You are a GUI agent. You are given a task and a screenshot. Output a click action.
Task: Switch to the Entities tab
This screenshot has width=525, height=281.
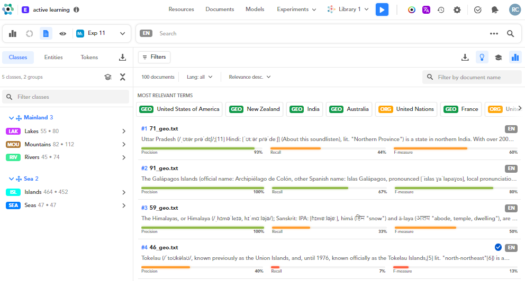click(53, 58)
